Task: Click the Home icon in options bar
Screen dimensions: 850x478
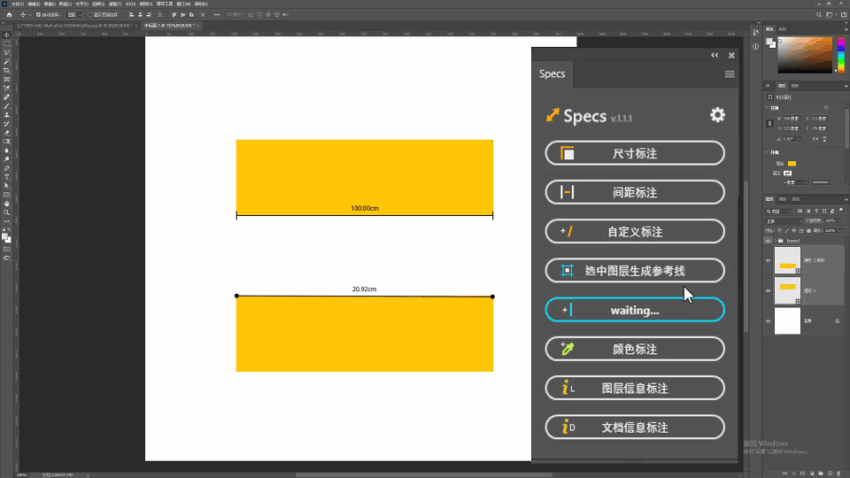Action: point(9,15)
